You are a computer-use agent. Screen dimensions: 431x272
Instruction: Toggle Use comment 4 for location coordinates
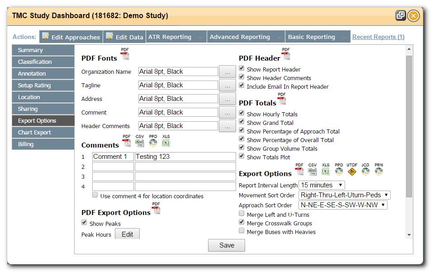[95, 195]
